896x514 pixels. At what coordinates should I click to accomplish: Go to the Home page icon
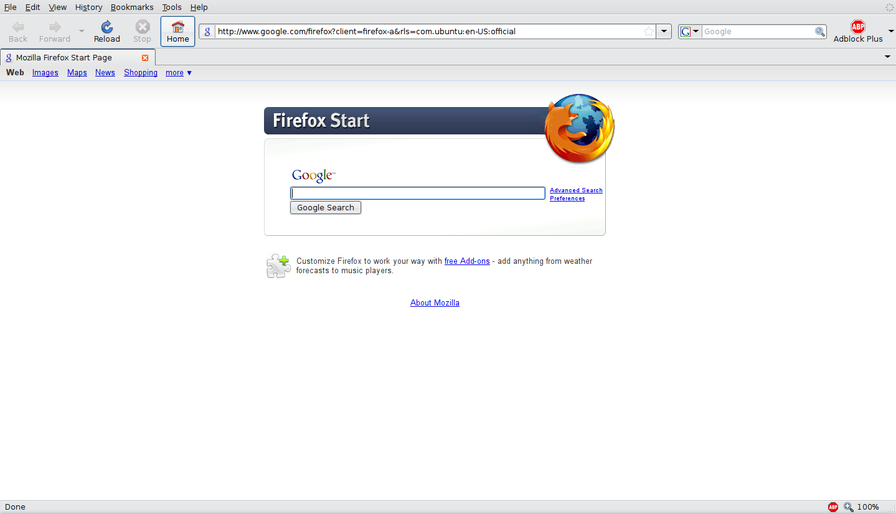[x=177, y=27]
